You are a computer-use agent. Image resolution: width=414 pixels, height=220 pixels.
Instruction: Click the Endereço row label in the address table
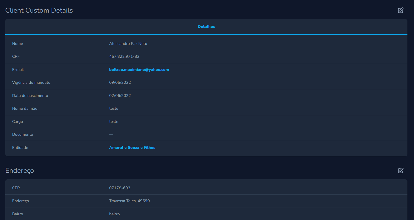click(x=20, y=201)
